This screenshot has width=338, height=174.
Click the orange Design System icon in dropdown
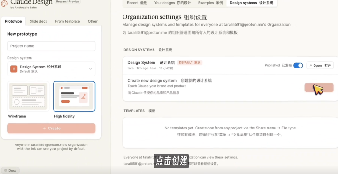point(14,69)
